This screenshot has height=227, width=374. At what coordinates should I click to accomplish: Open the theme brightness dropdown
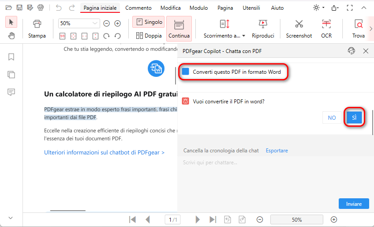[x=319, y=8]
